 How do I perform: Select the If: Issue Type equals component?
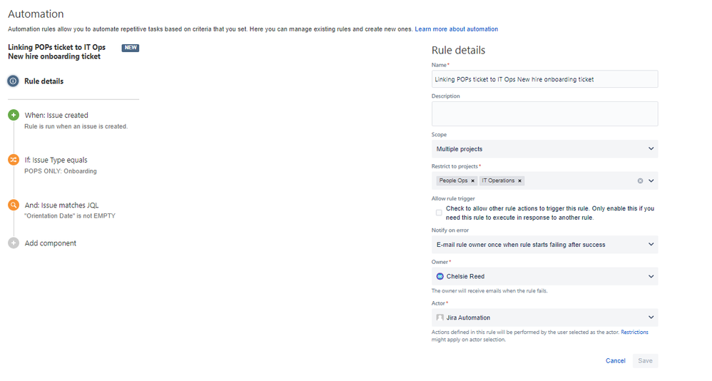point(56,160)
